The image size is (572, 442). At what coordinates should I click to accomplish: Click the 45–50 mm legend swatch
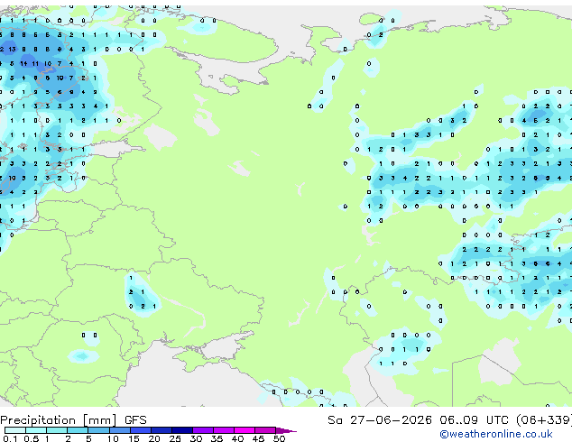click(x=265, y=430)
